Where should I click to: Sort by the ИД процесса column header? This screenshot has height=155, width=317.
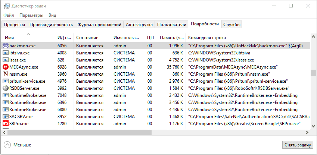coord(63,38)
